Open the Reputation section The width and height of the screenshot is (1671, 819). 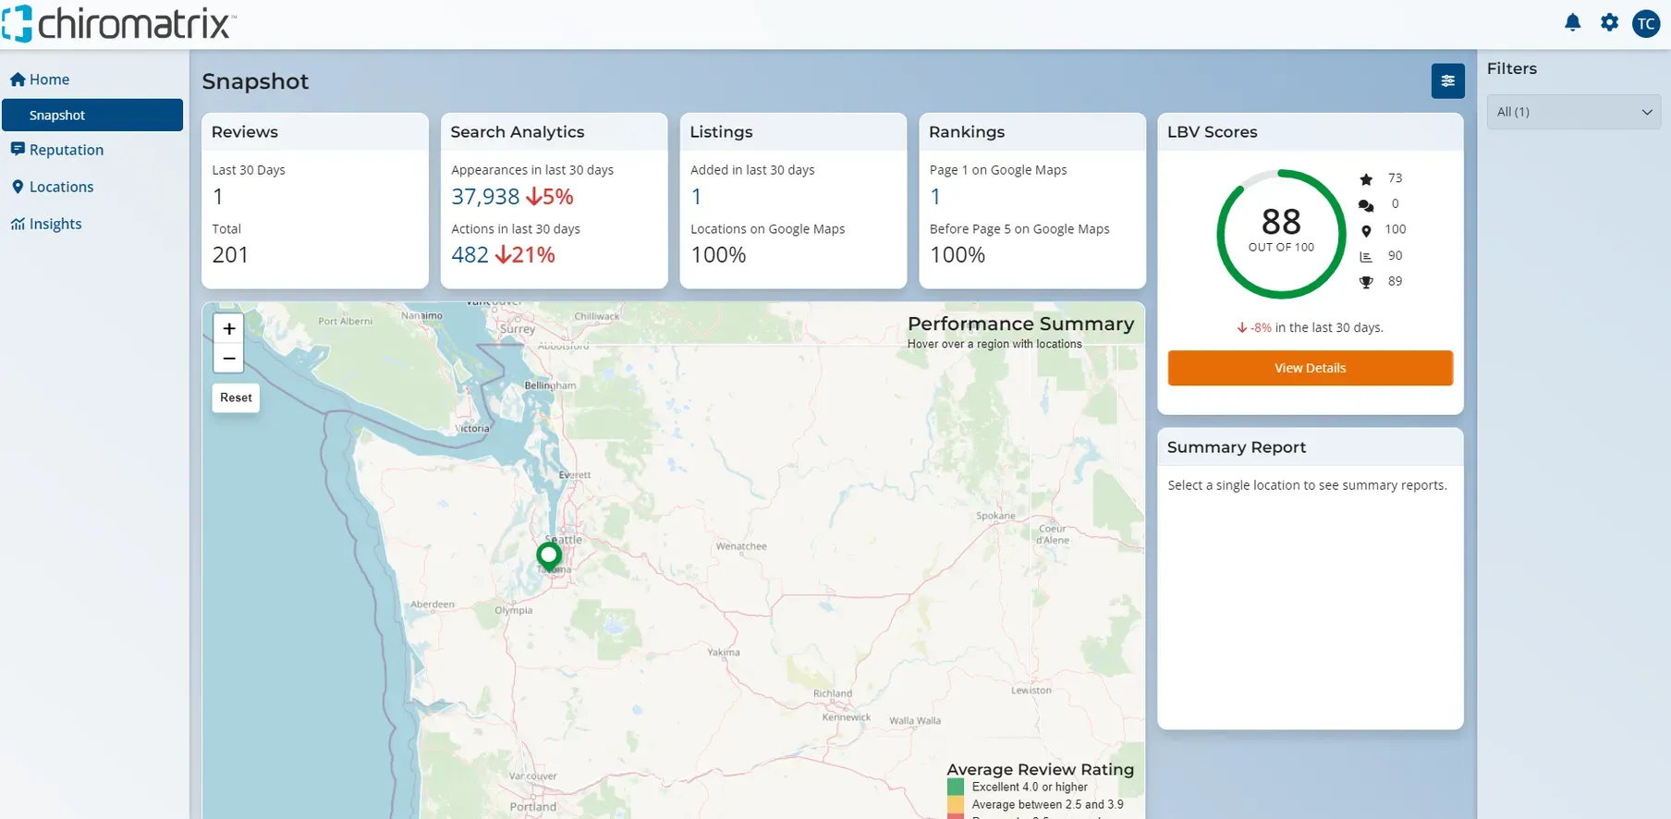[x=57, y=150]
